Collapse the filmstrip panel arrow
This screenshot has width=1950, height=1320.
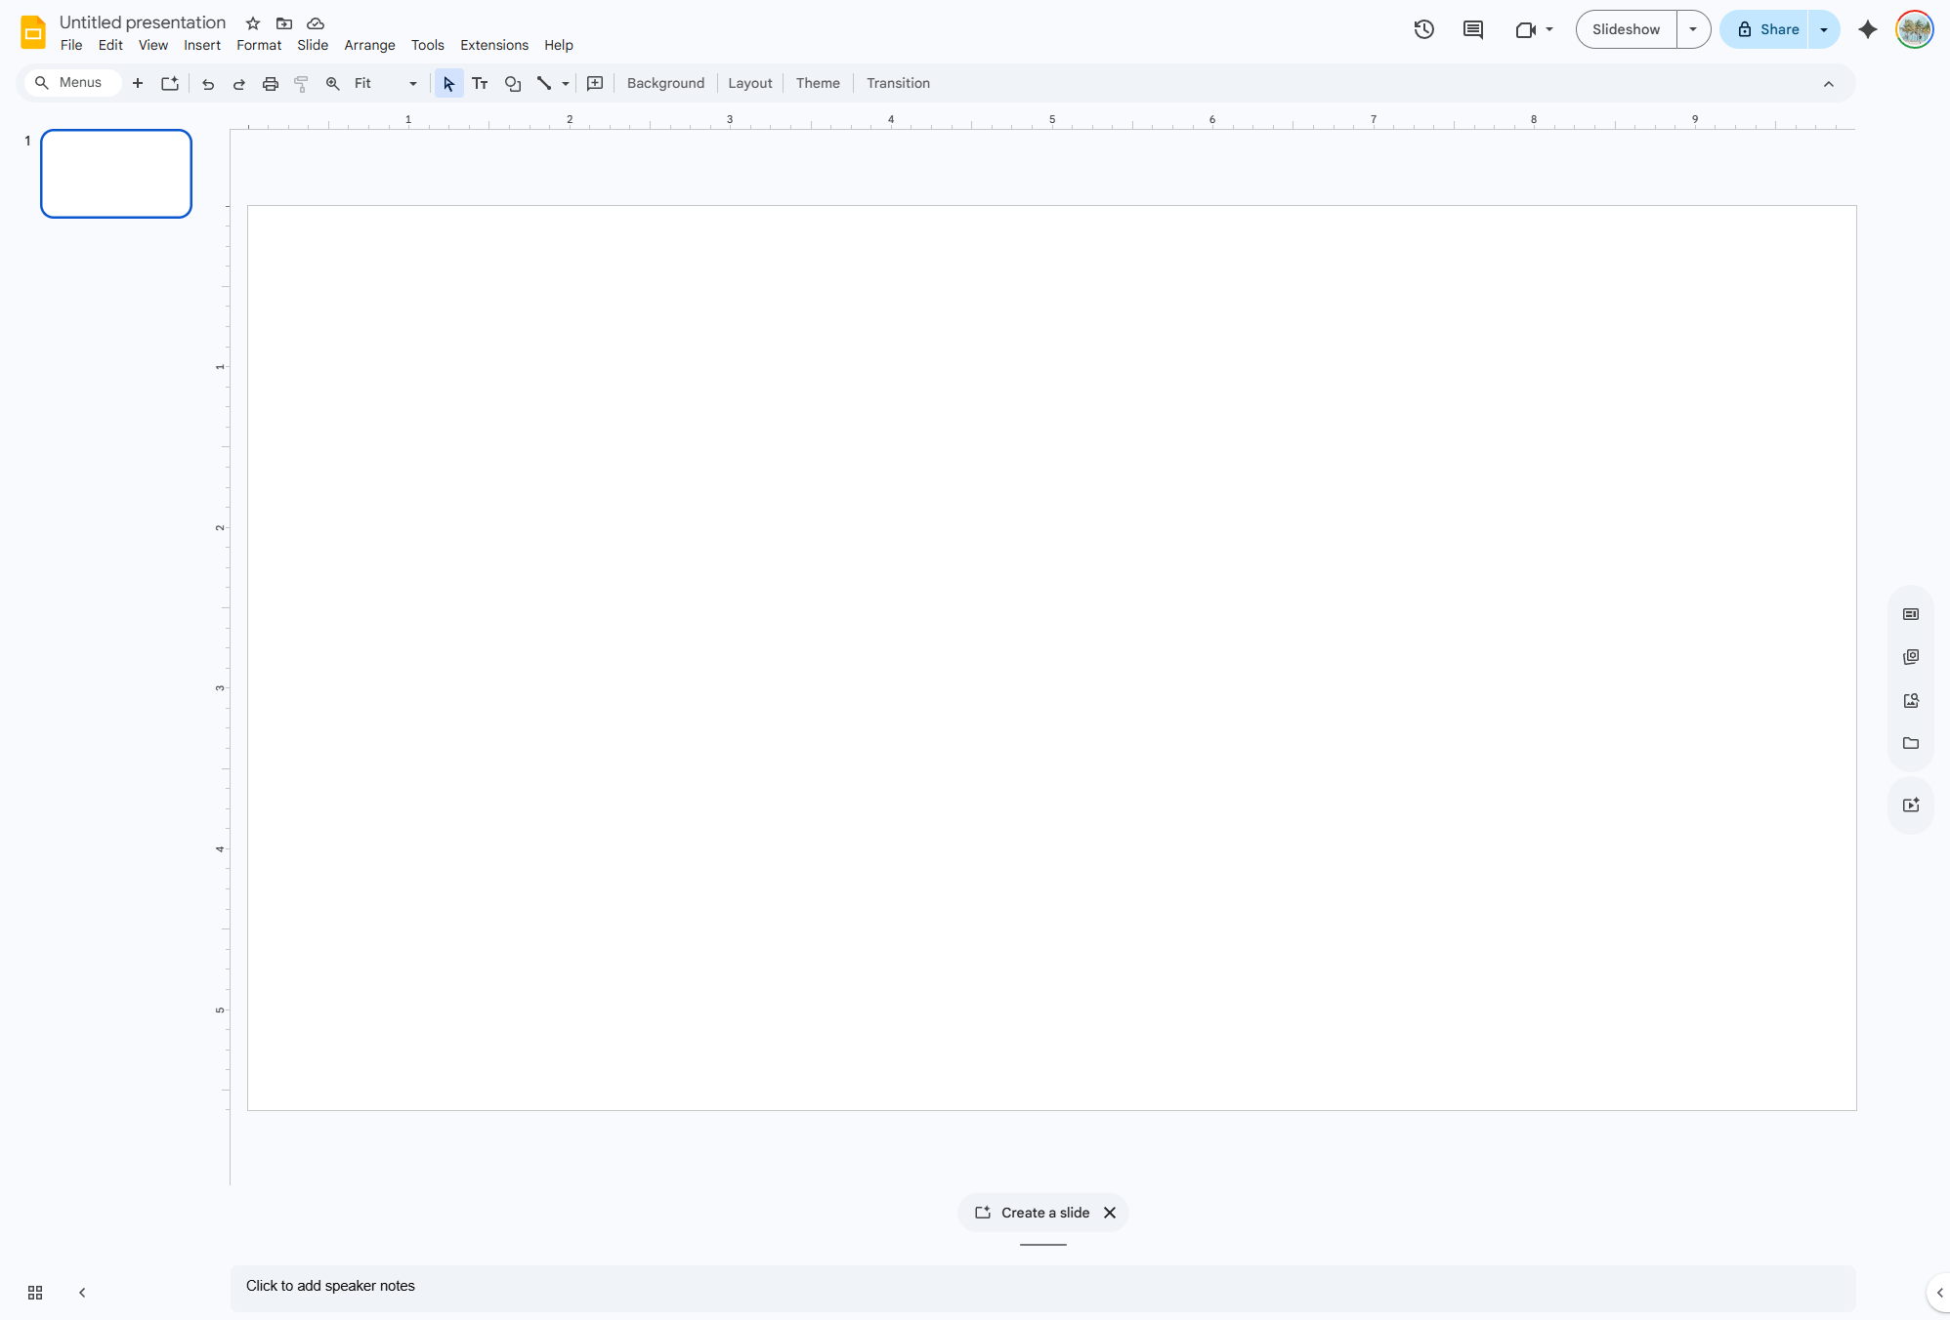pyautogui.click(x=82, y=1293)
